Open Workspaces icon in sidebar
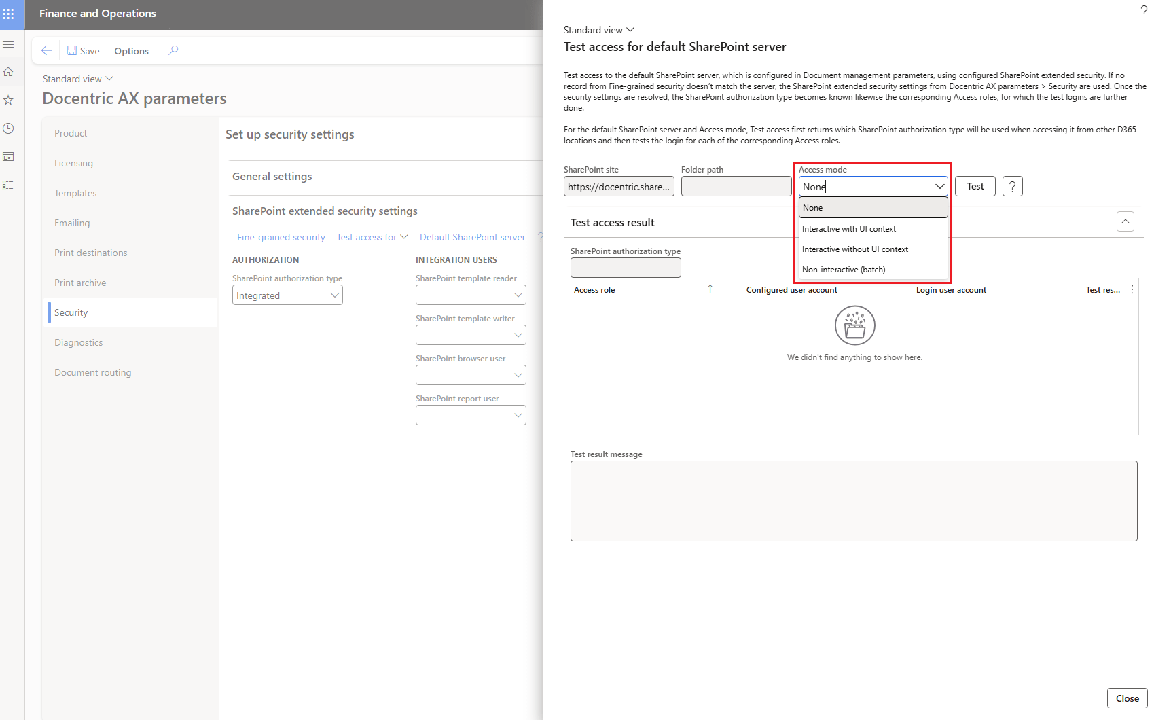The image size is (1154, 720). pos(9,157)
